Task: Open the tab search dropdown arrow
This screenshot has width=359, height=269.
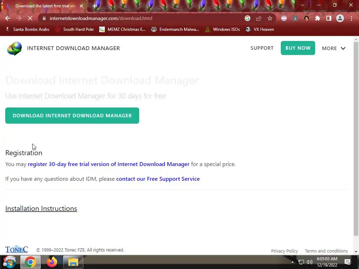Action: pos(303,5)
